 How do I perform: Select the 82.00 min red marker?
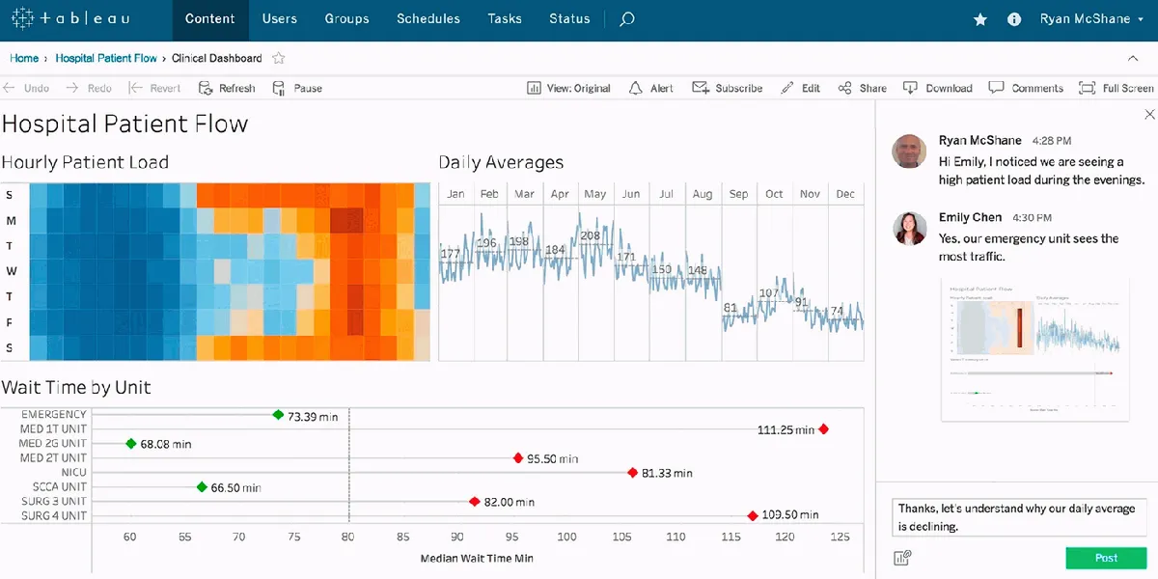(x=475, y=502)
